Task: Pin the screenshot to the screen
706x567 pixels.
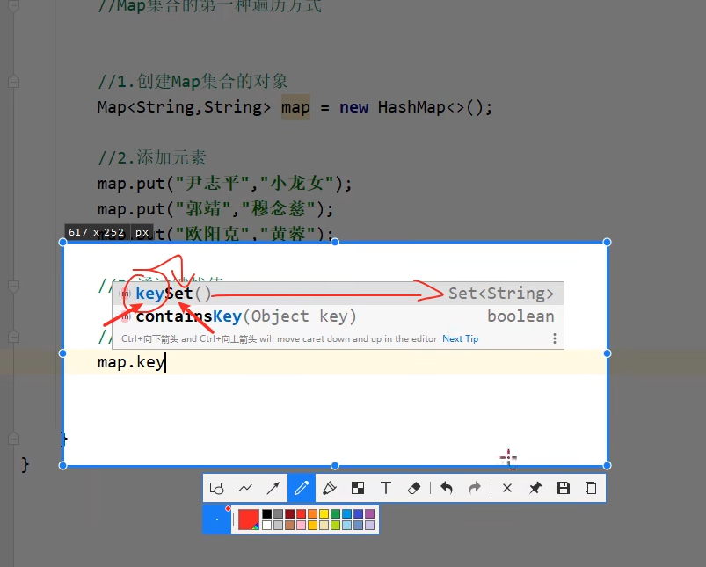Action: pos(535,488)
